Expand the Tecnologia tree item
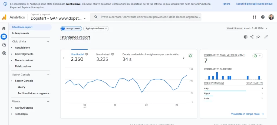The width and height of the screenshot is (277, 125). point(11,114)
